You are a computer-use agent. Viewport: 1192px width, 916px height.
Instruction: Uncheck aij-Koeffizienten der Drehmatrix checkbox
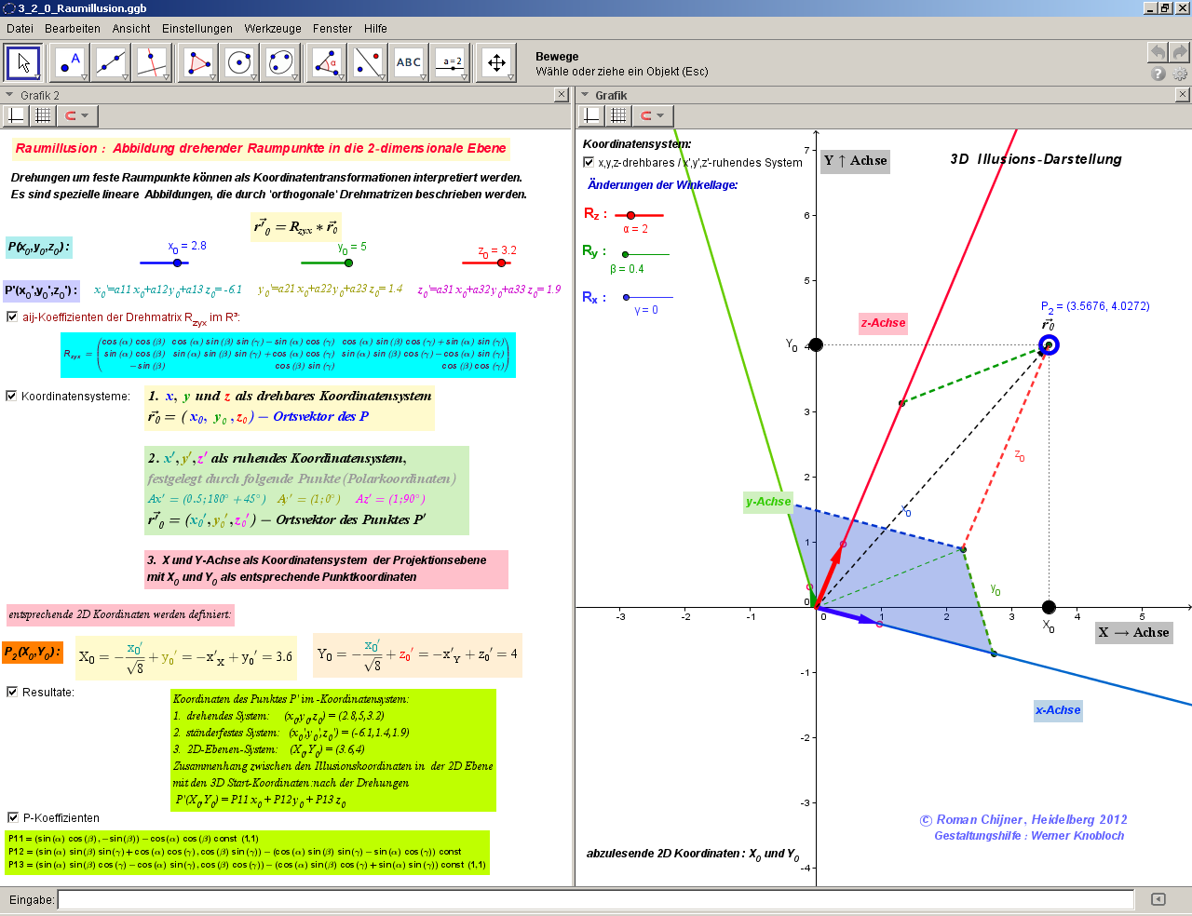point(12,317)
